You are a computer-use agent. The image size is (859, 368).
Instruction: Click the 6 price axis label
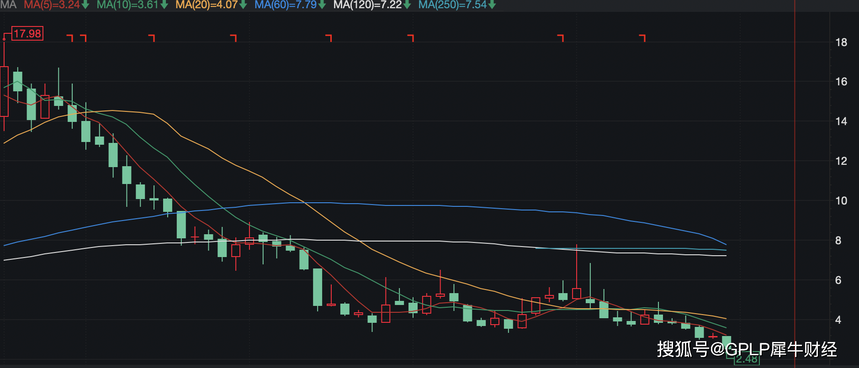click(838, 280)
